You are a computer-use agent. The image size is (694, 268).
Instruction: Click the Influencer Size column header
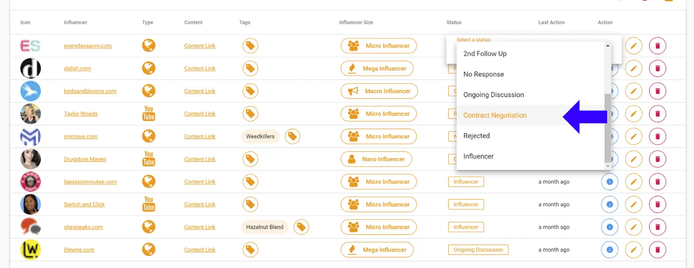point(356,22)
